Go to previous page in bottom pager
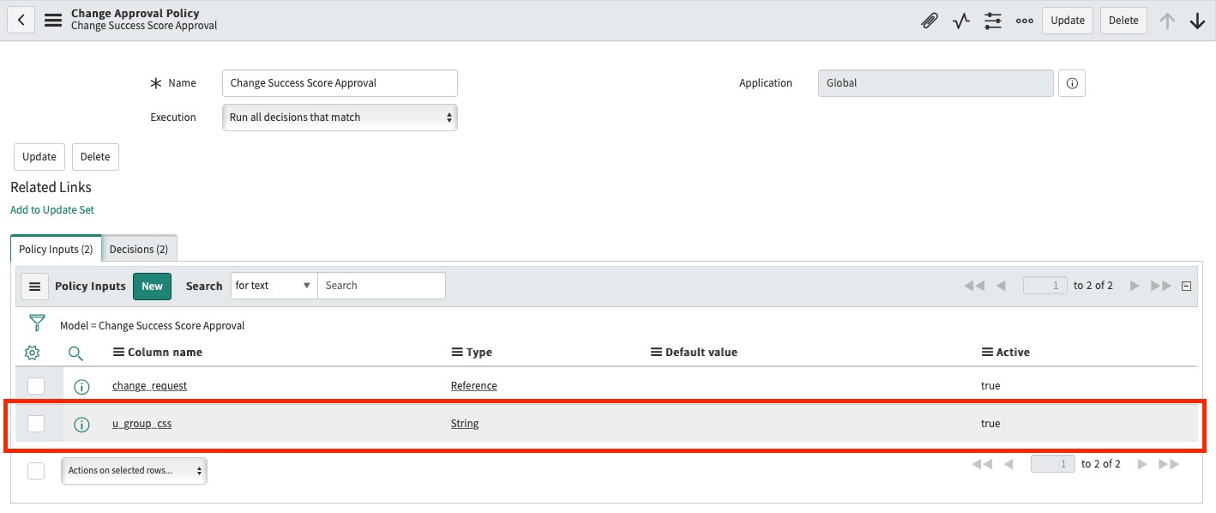 [1008, 464]
